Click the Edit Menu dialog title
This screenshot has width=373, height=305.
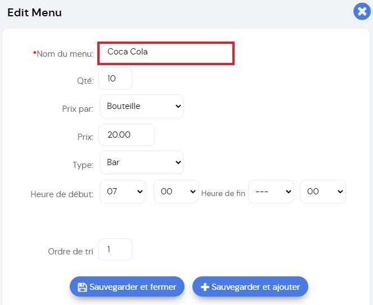click(34, 12)
